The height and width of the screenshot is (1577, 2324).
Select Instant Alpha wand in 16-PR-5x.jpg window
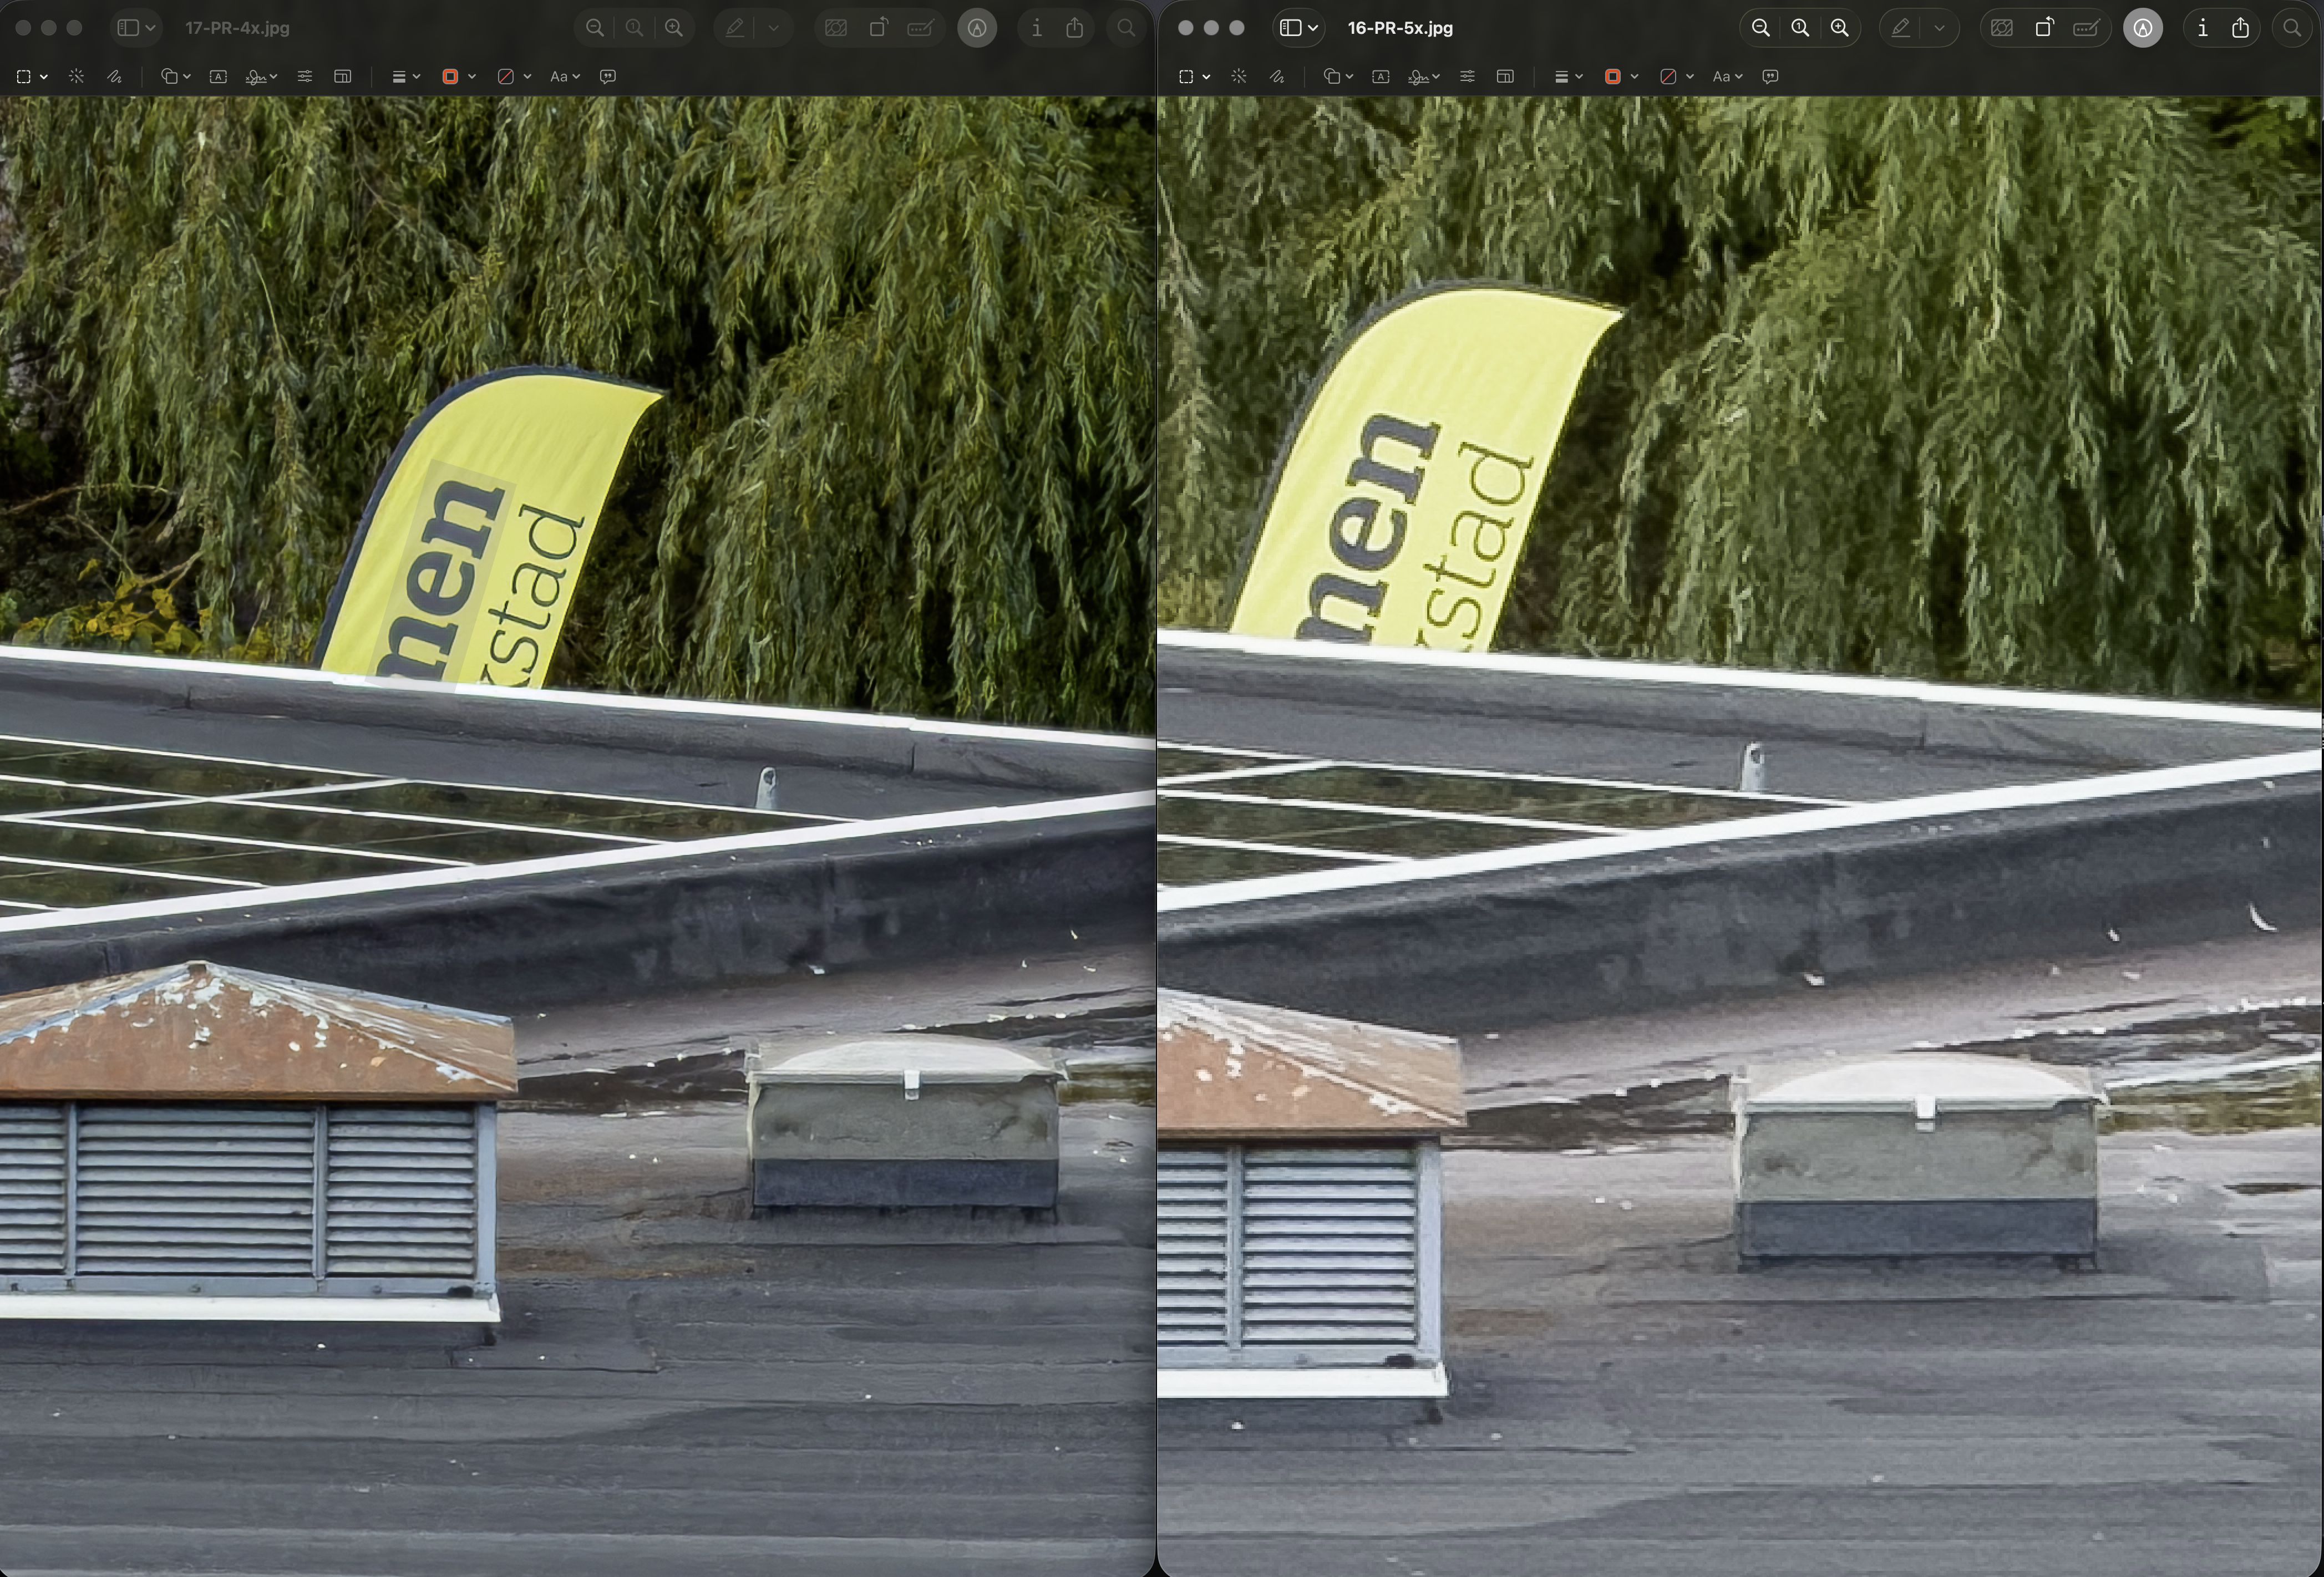pyautogui.click(x=1238, y=76)
